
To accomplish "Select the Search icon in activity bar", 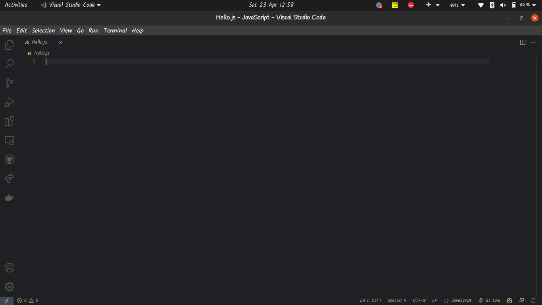I will 9,64.
